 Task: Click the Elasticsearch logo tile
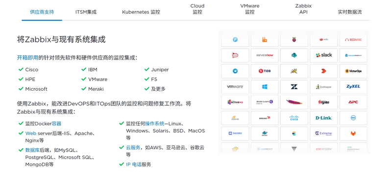294,134
